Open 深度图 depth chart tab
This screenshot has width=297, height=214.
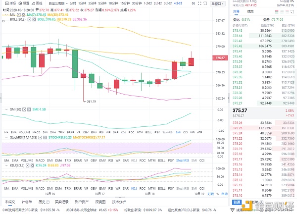[x=100, y=202]
